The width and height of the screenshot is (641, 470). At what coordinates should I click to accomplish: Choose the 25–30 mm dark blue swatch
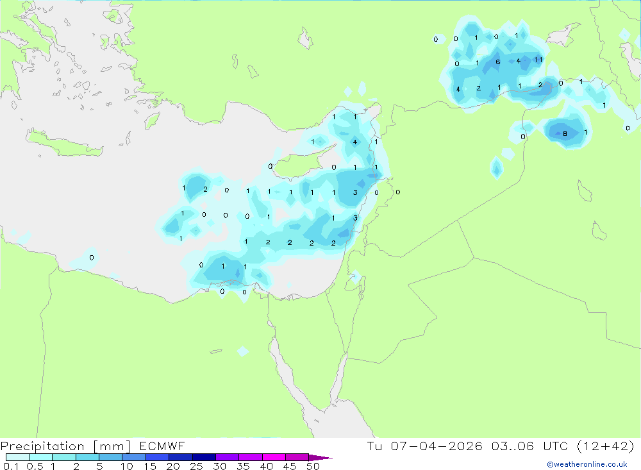[204, 457]
